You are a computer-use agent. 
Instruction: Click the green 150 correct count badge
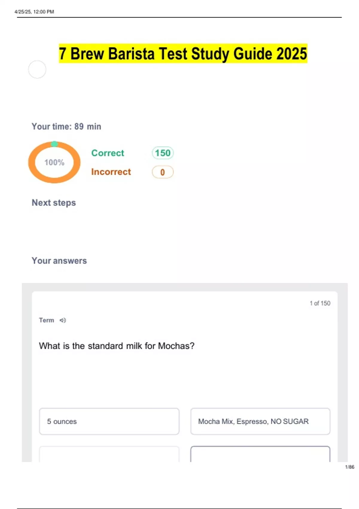click(x=162, y=153)
